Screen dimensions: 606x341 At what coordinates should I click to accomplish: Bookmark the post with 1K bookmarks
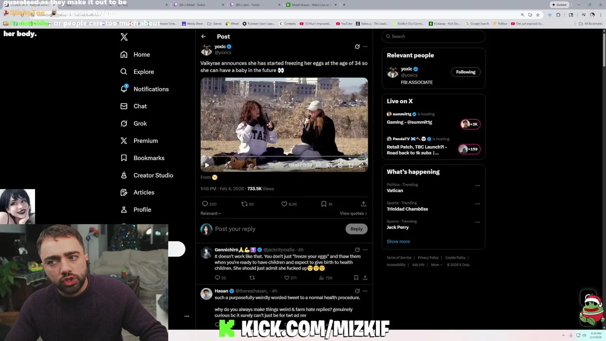click(x=327, y=204)
